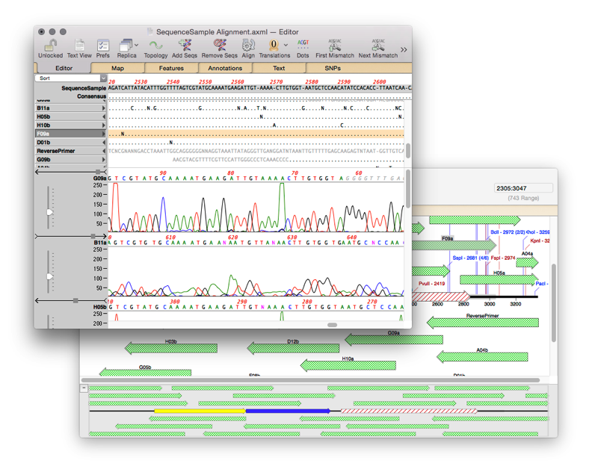Expand toolbar overflow chevron

point(404,50)
